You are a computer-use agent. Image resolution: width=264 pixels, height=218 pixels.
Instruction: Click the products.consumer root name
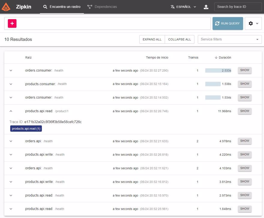point(40,84)
